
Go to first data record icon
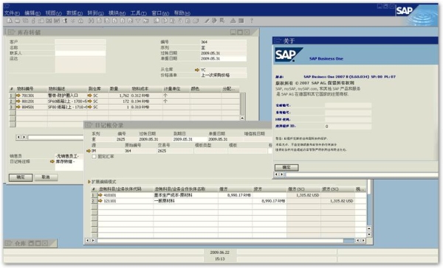pos(107,21)
